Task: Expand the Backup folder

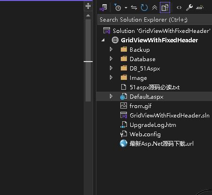Action: point(111,49)
